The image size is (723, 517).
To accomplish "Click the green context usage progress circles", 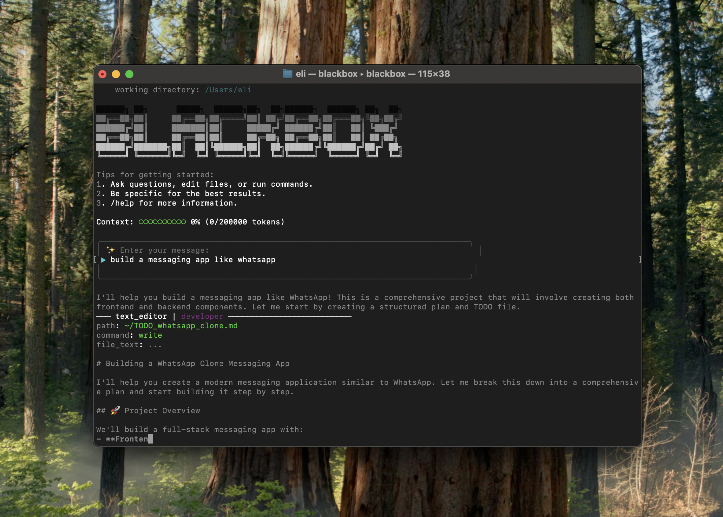I will (x=162, y=222).
